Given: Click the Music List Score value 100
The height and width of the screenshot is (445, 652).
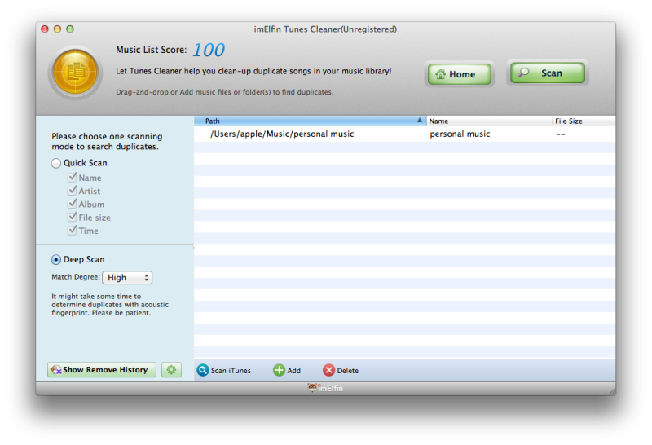Looking at the screenshot, I should pos(209,50).
